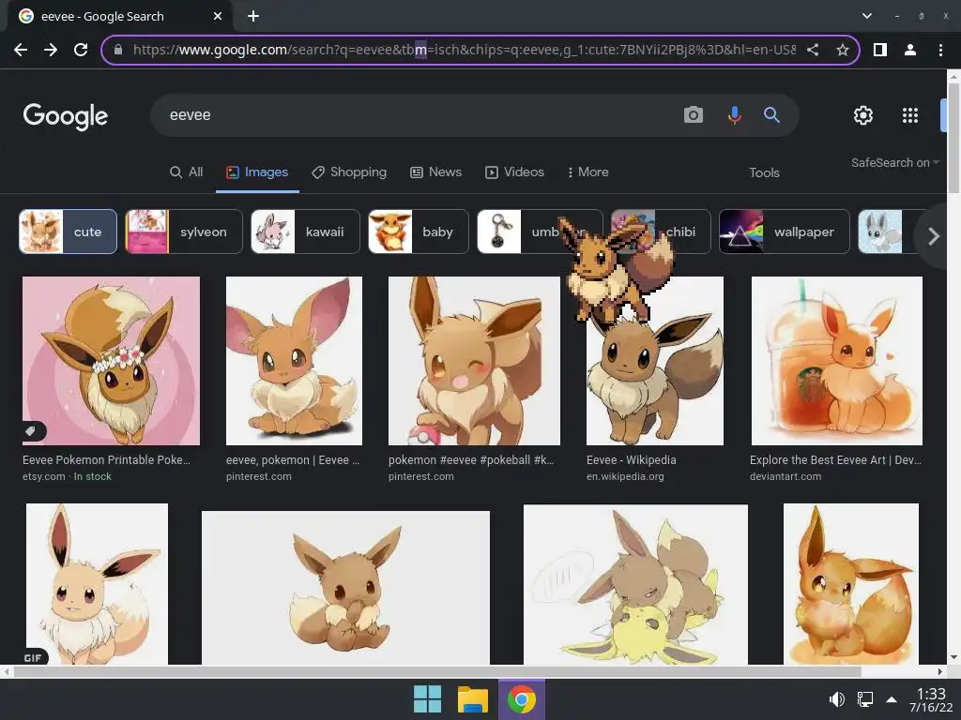Viewport: 961px width, 720px height.
Task: Close the eevee Google Search tab
Action: click(x=218, y=16)
